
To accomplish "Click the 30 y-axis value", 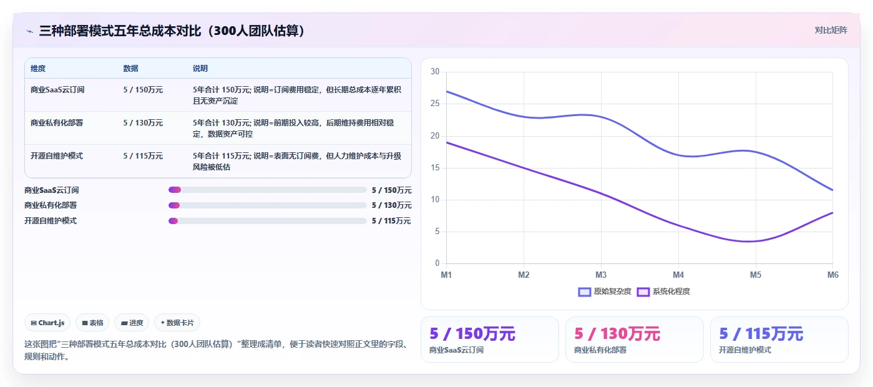I will click(435, 72).
